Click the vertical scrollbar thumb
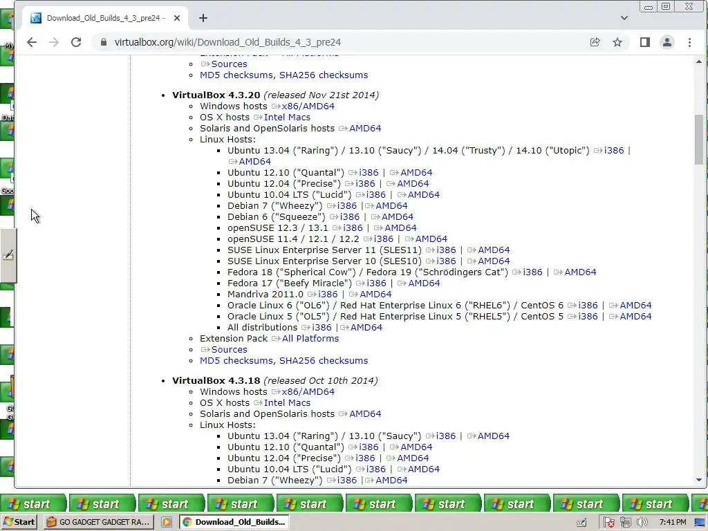 pyautogui.click(x=699, y=140)
